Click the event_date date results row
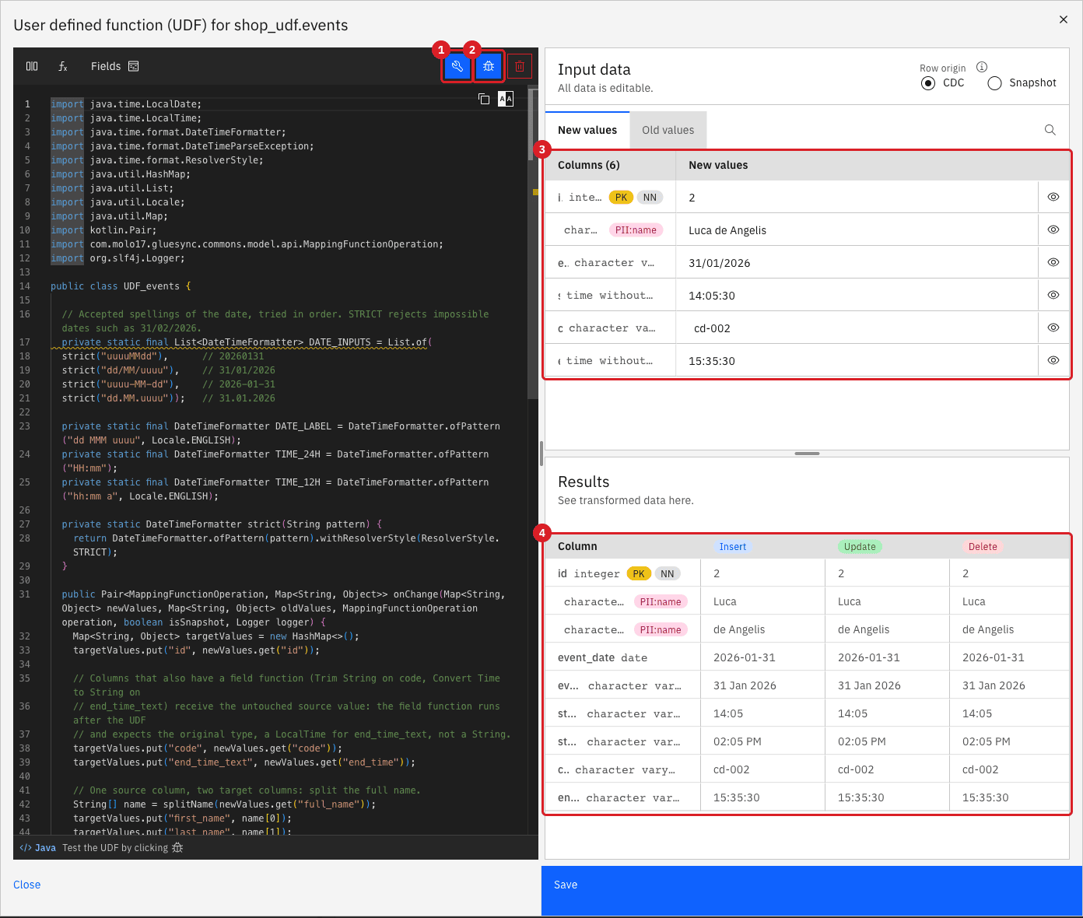This screenshot has width=1083, height=918. [x=807, y=657]
